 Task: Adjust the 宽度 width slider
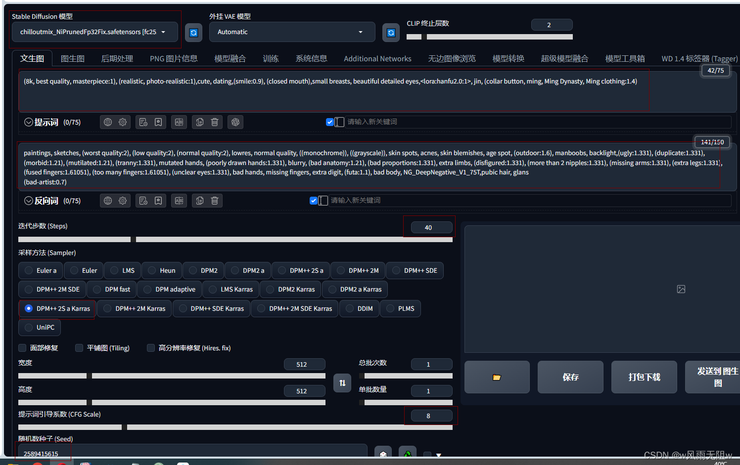(x=172, y=376)
